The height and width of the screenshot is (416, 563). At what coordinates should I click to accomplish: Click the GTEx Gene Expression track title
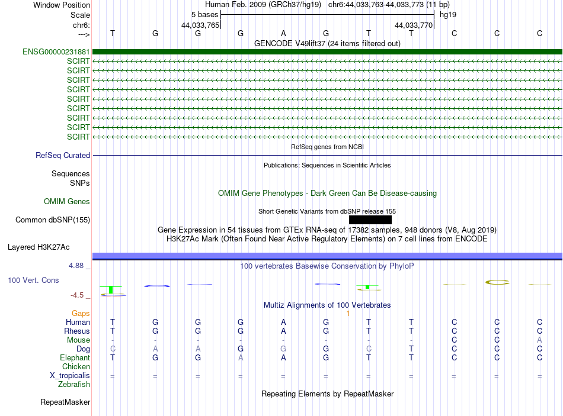pyautogui.click(x=327, y=230)
